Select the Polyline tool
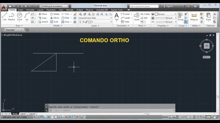The height and width of the screenshot is (123, 220). pos(11,16)
